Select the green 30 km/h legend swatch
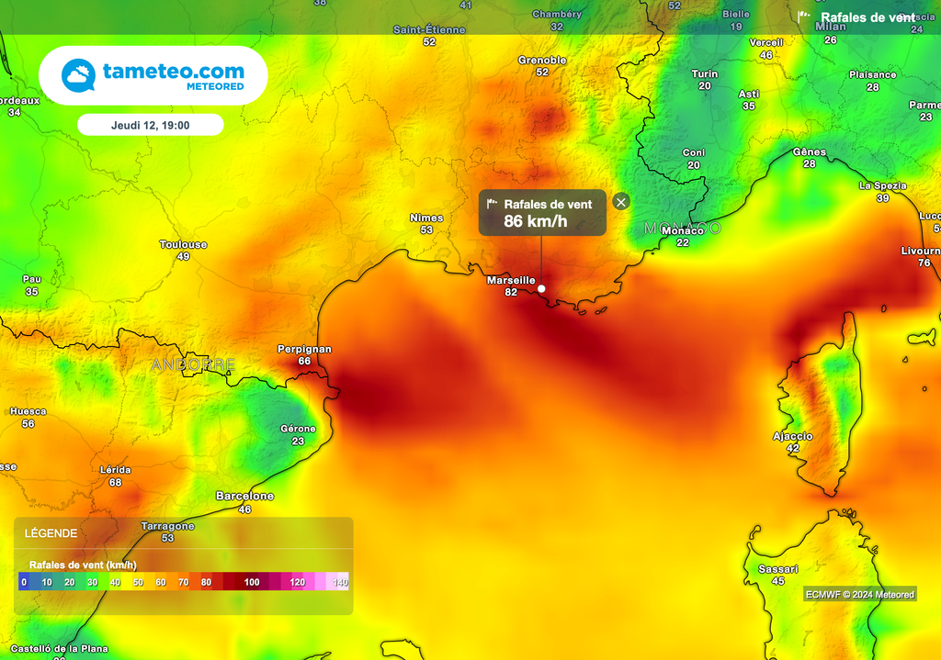Image resolution: width=941 pixels, height=660 pixels. pyautogui.click(x=92, y=581)
